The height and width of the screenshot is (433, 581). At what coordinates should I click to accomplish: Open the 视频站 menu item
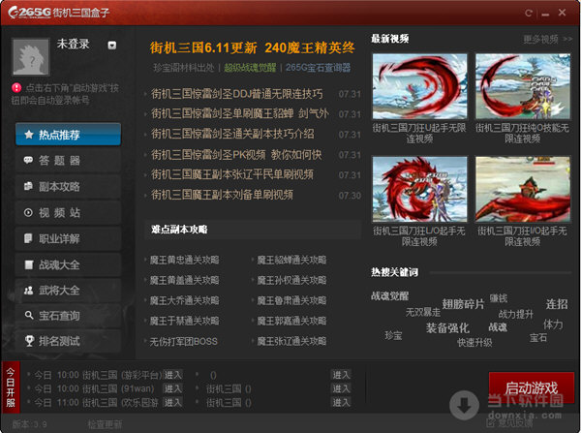[68, 212]
